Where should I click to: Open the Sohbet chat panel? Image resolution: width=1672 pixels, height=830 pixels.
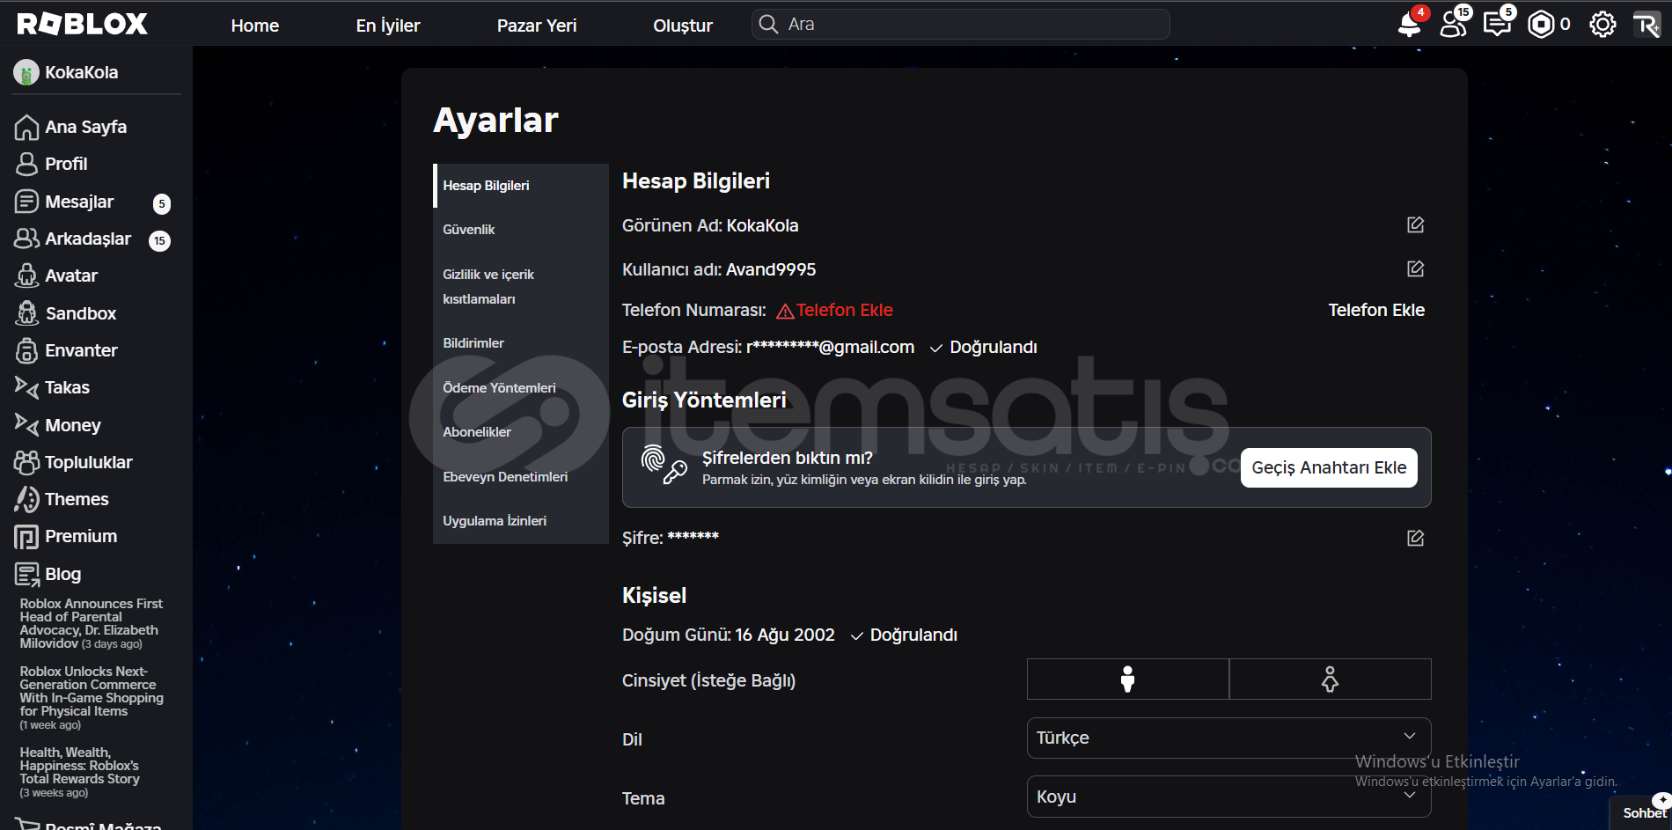(x=1641, y=813)
